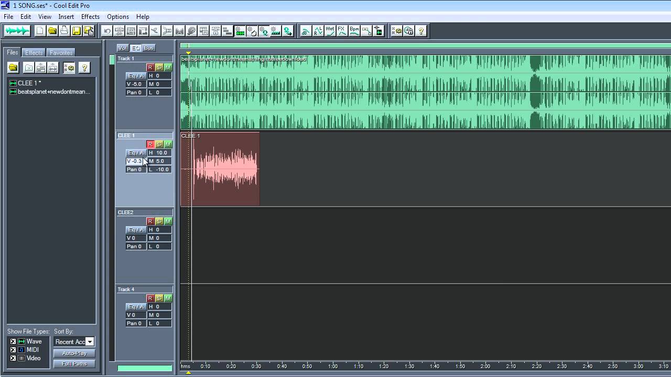
Task: Click Eq / A button on CLEE 1 track
Action: coord(136,153)
